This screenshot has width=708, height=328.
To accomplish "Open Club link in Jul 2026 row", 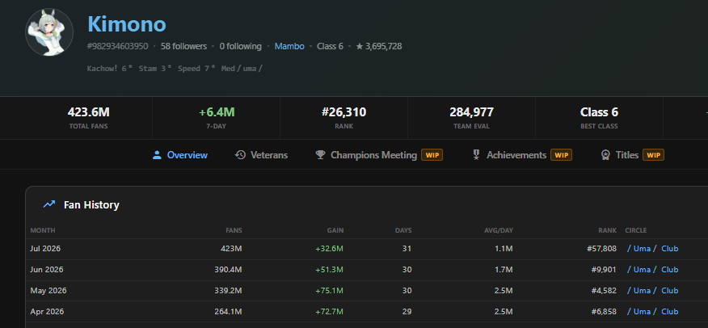I will point(670,249).
